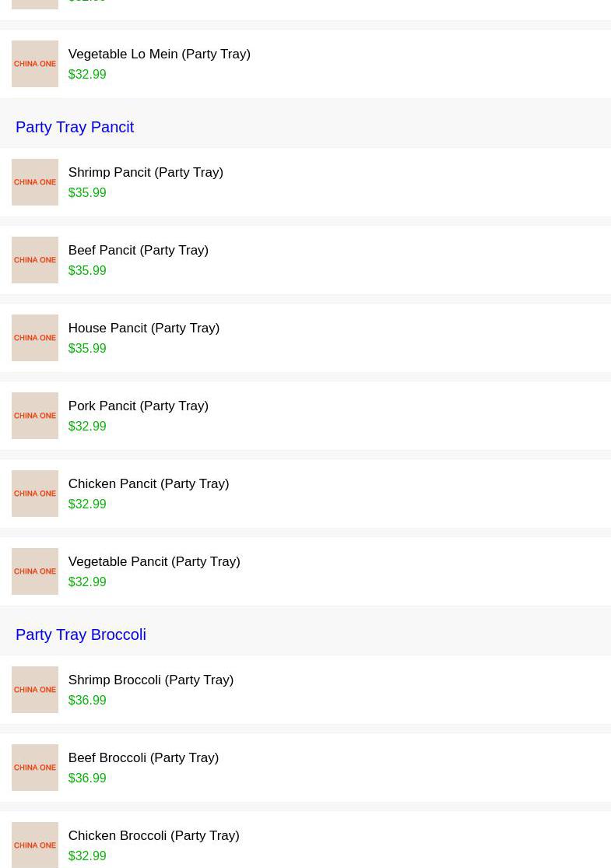Choose Chicken Pancit (Party Tray) item name
Image resolution: width=611 pixels, height=868 pixels.
tap(148, 483)
